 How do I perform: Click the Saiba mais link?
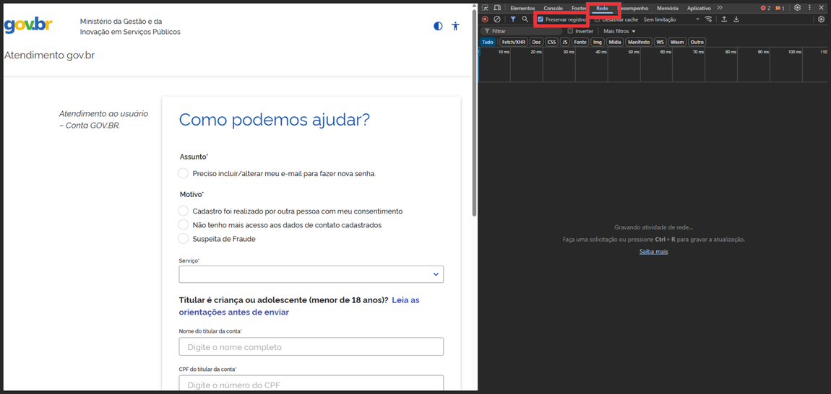pos(653,252)
